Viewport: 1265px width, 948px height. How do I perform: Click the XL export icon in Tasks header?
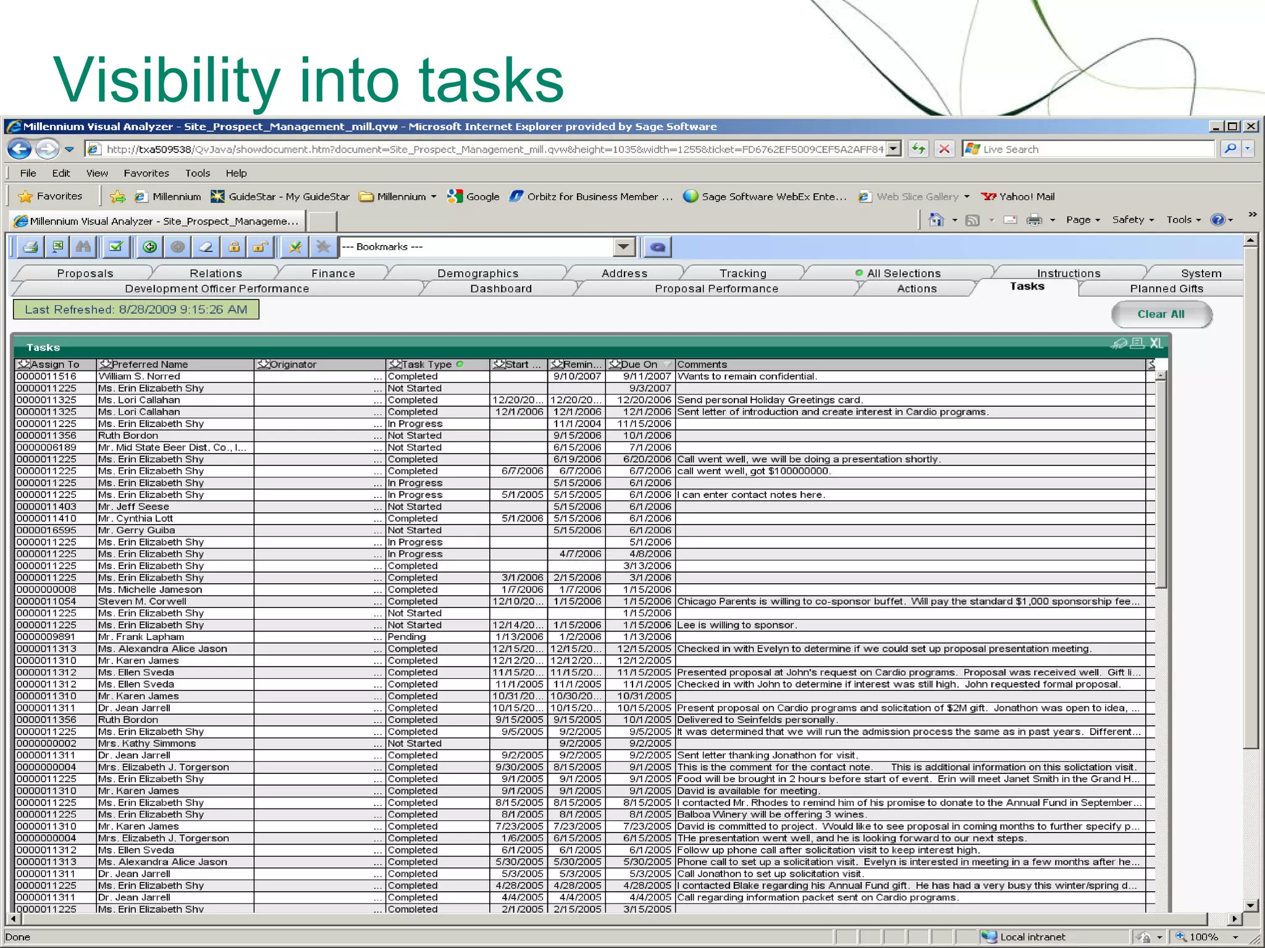click(x=1156, y=343)
